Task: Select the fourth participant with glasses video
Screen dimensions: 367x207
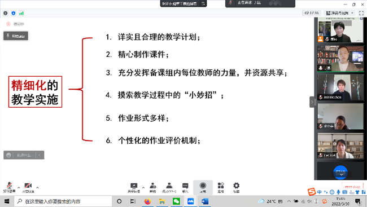Action: pos(340,116)
